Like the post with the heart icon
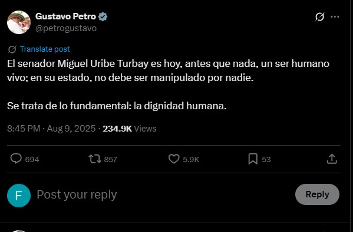Viewport: 353px width, 232px height. point(174,159)
